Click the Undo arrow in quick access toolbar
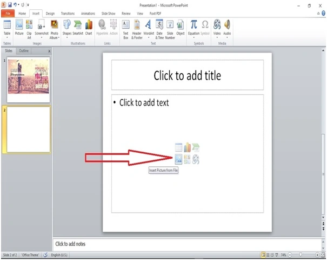This screenshot has width=327, height=260. coord(15,4)
